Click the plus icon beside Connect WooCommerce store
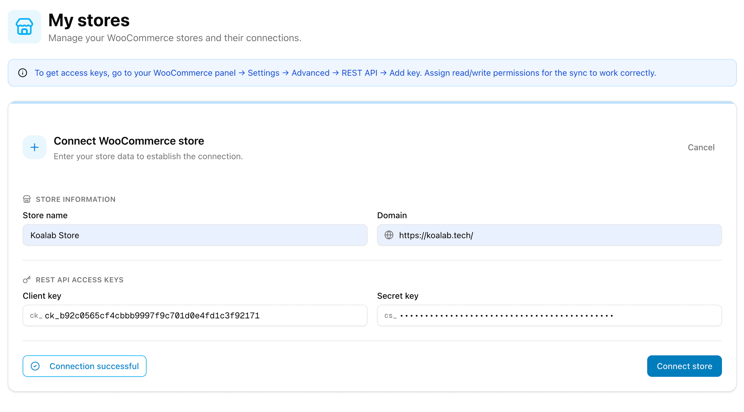The image size is (744, 412). [x=35, y=147]
